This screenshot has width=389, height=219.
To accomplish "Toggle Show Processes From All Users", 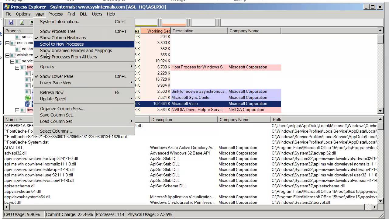I will tap(68, 57).
